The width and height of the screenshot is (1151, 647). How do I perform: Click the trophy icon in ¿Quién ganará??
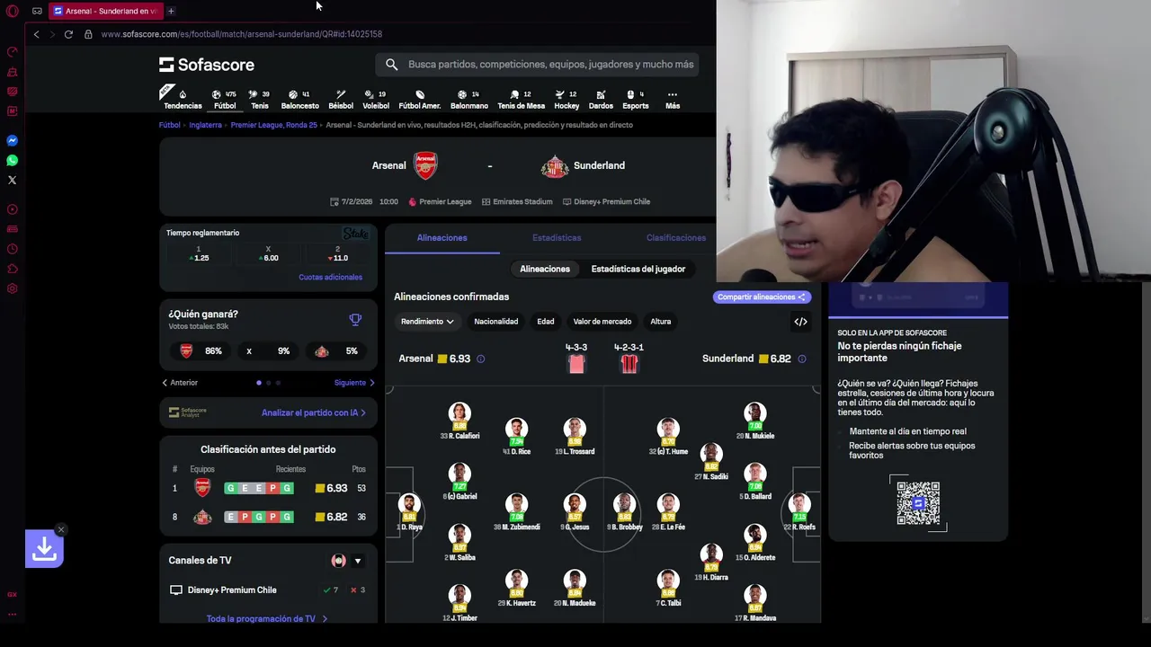click(x=355, y=319)
